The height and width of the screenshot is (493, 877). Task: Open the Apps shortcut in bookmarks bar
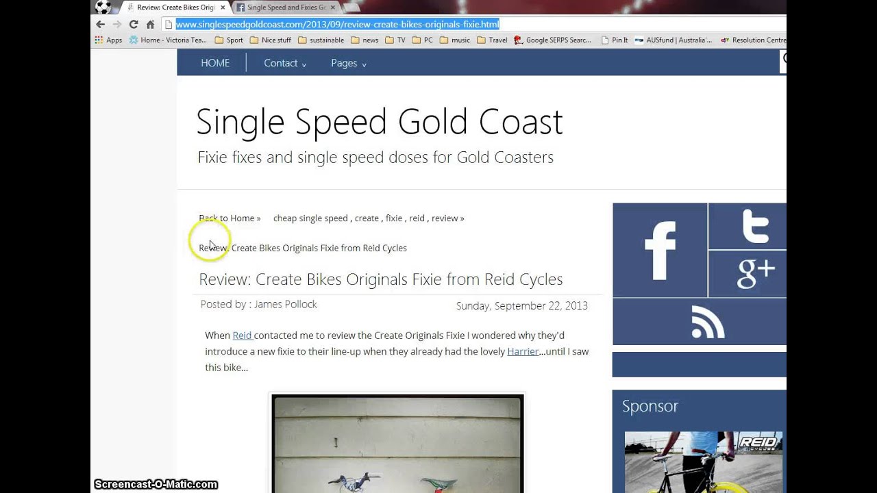pyautogui.click(x=108, y=40)
